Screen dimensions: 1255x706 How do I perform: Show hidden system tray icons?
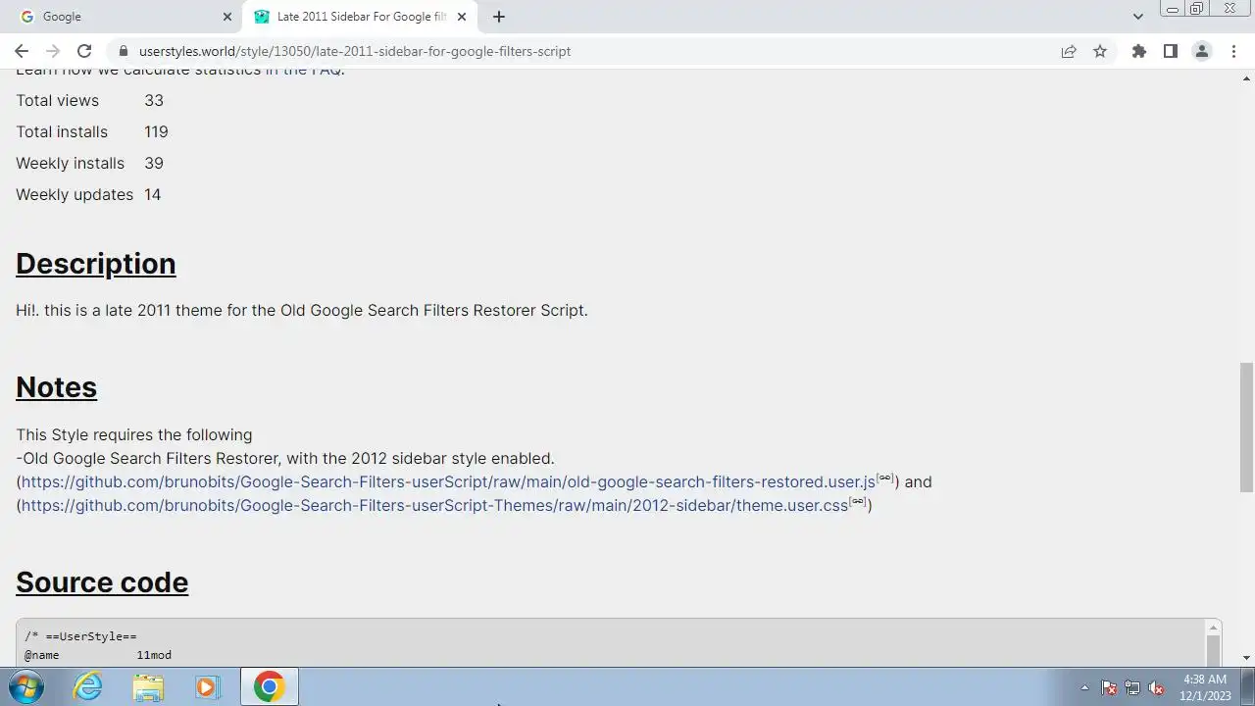coord(1084,687)
